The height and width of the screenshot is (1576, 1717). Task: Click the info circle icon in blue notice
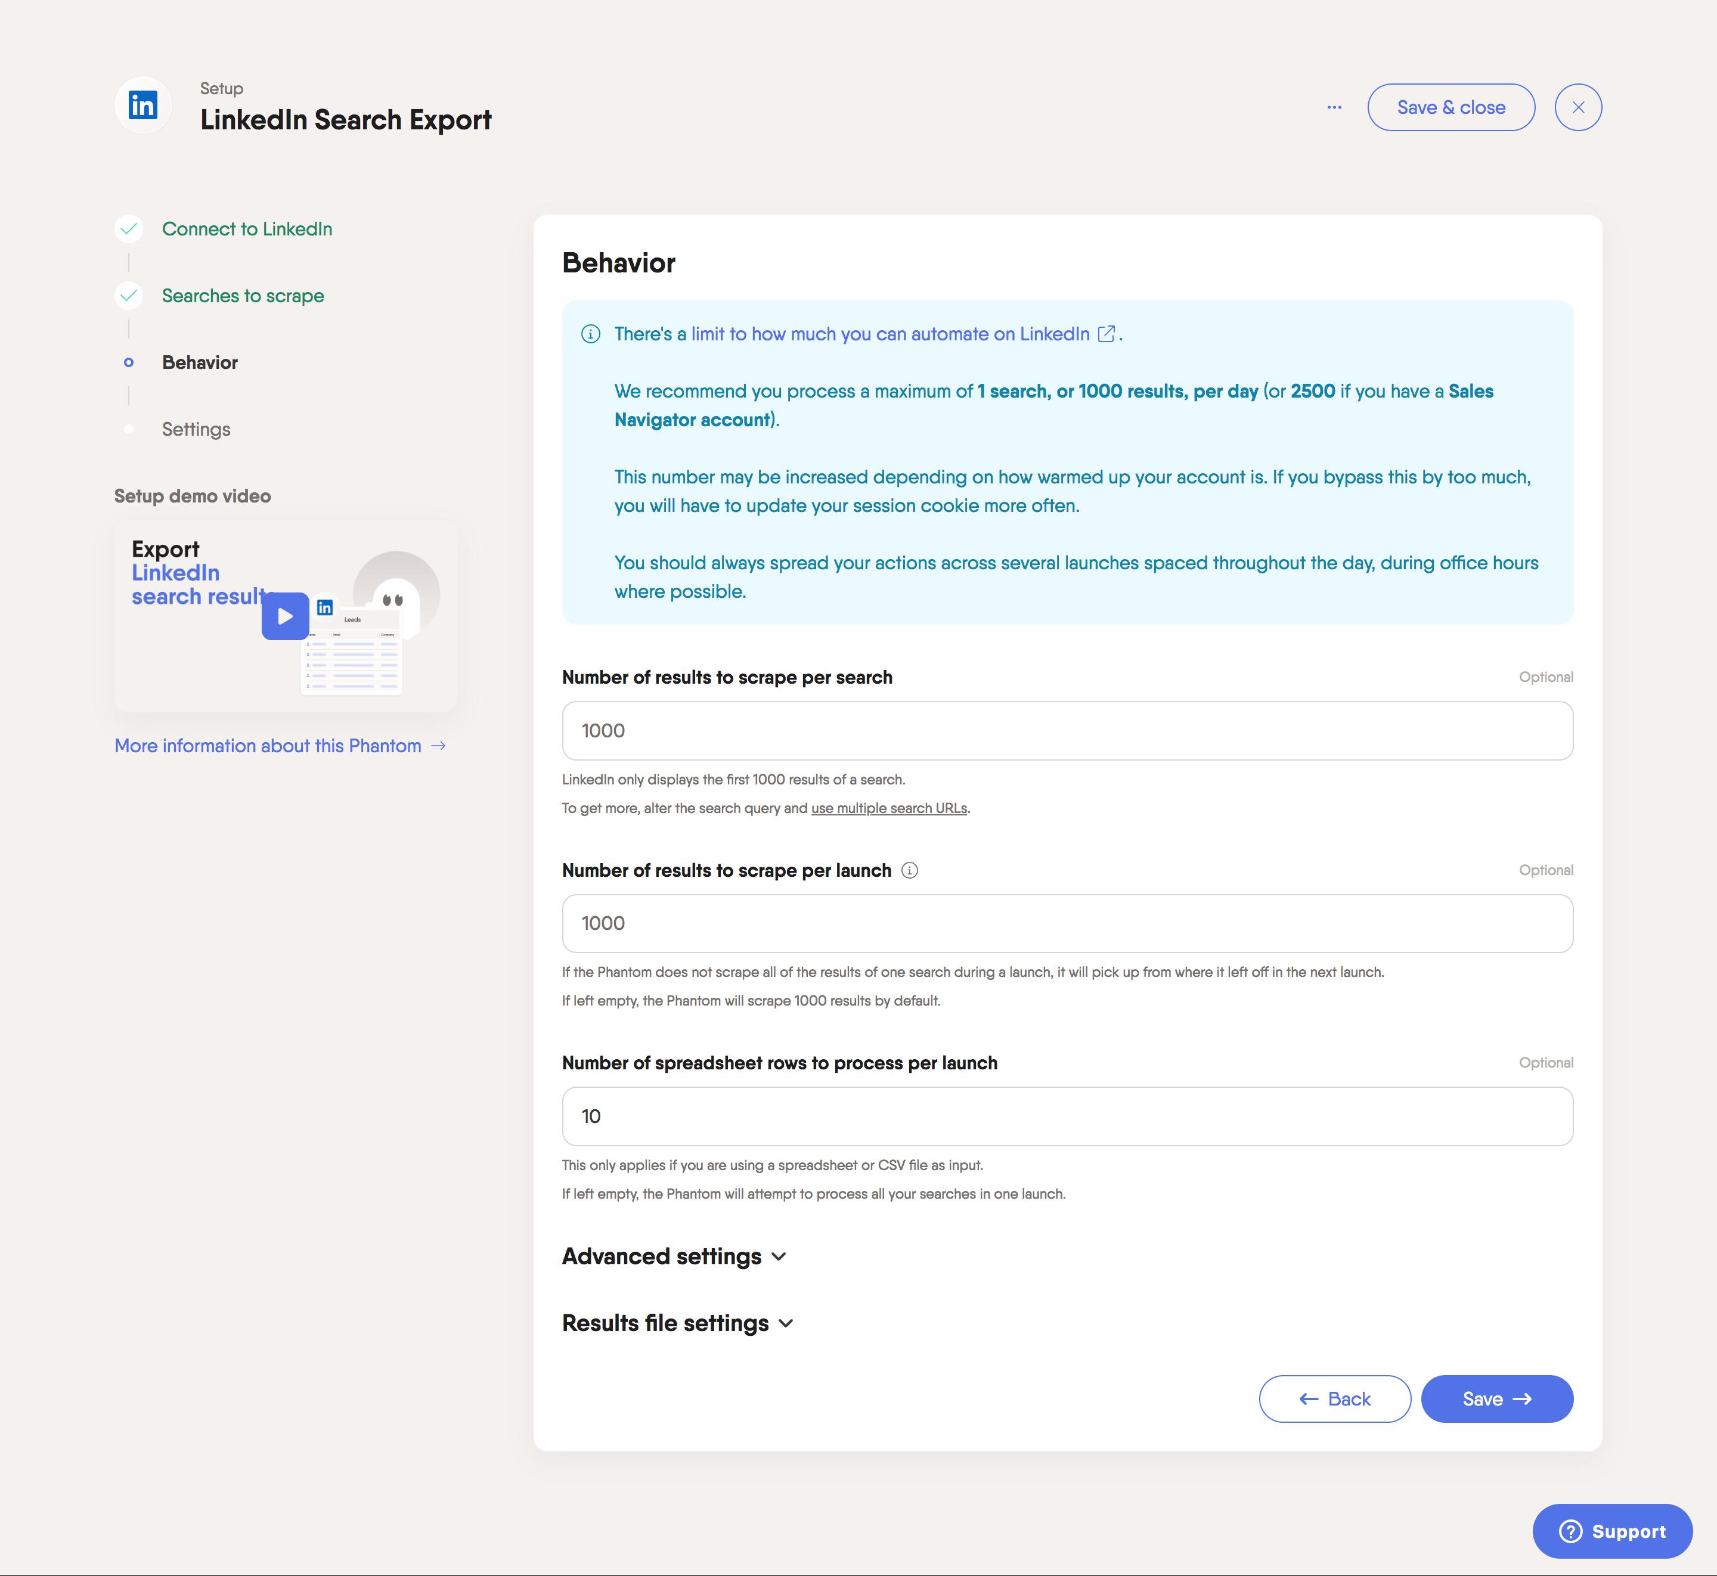click(x=590, y=334)
